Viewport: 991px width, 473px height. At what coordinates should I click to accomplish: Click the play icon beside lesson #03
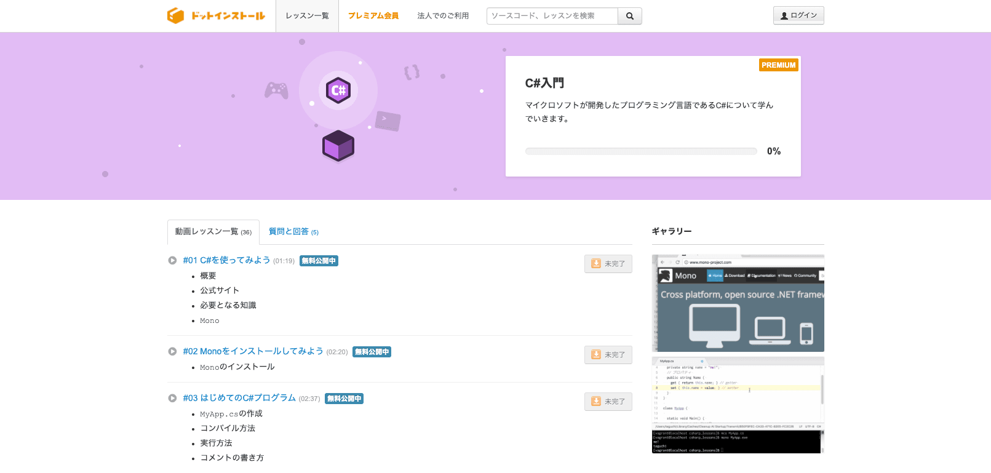coord(173,398)
